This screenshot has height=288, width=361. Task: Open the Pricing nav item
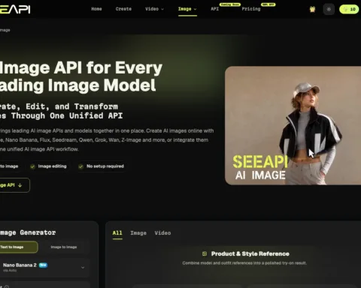(251, 9)
